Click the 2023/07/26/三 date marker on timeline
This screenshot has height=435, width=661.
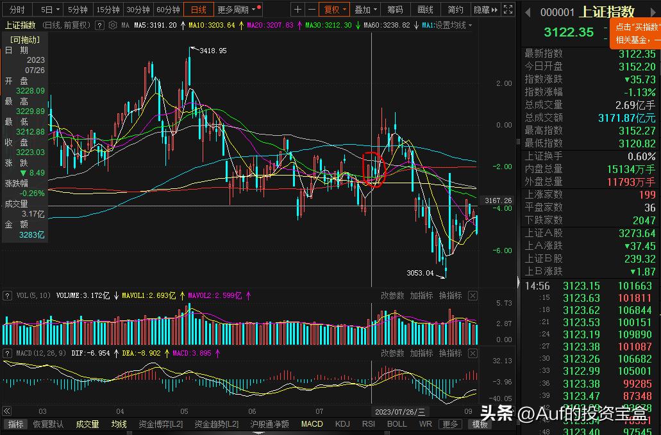click(400, 411)
